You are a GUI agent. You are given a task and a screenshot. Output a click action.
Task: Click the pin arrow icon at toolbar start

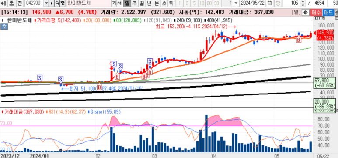point(3,3)
